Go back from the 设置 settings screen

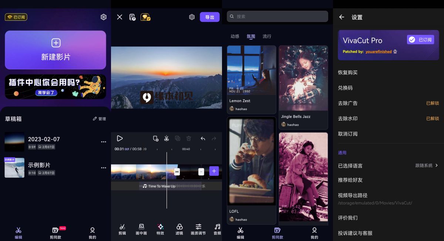(x=342, y=17)
